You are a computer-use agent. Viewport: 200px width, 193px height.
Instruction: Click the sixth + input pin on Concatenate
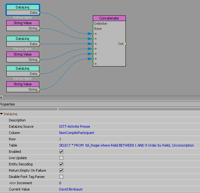pyautogui.click(x=93, y=59)
